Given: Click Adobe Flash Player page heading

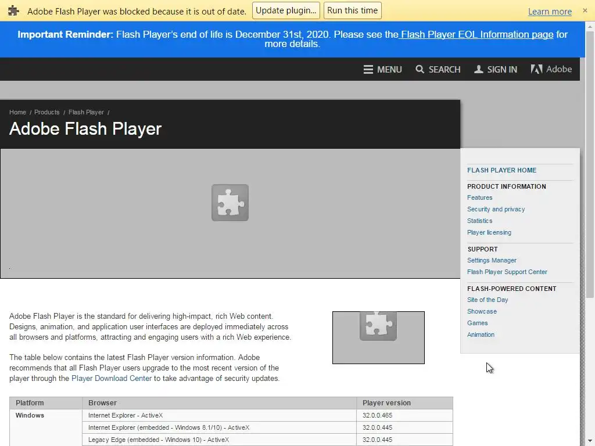Looking at the screenshot, I should (85, 129).
